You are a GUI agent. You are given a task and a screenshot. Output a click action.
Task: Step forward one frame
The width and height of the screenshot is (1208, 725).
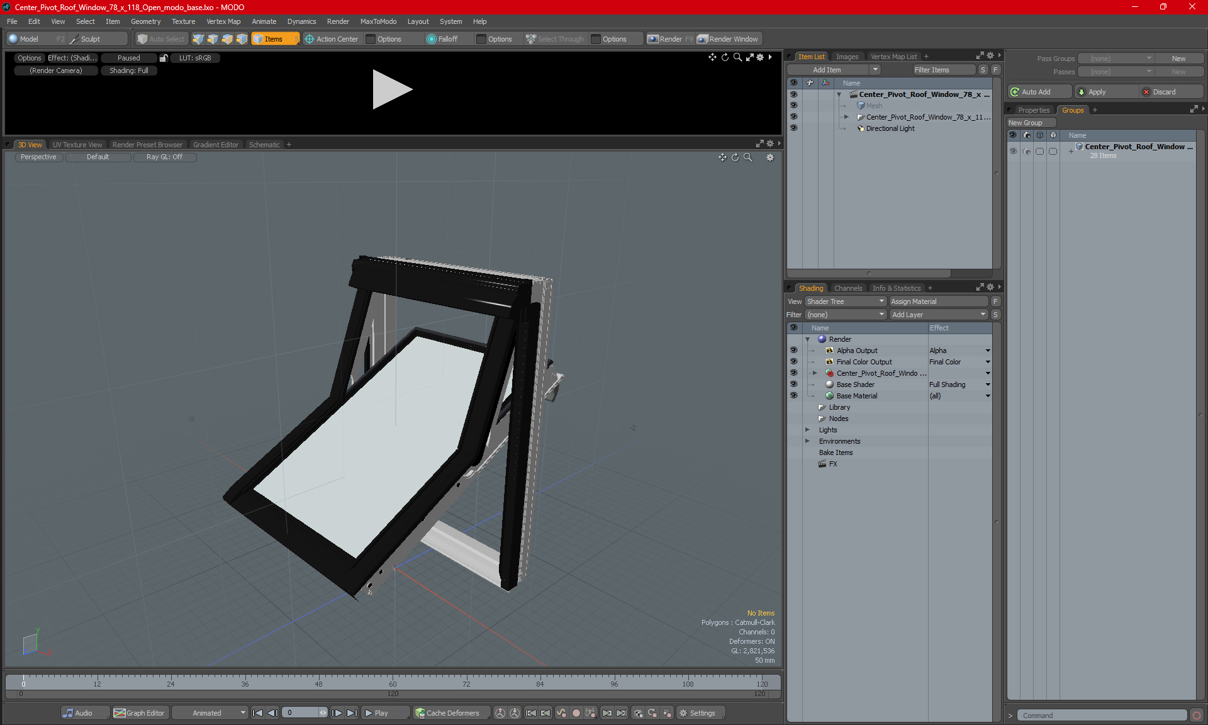(x=337, y=713)
